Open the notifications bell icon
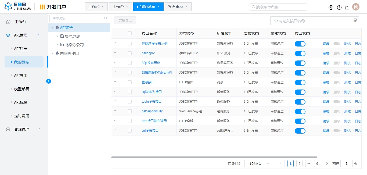Image resolution: width=367 pixels, height=175 pixels. click(x=347, y=8)
